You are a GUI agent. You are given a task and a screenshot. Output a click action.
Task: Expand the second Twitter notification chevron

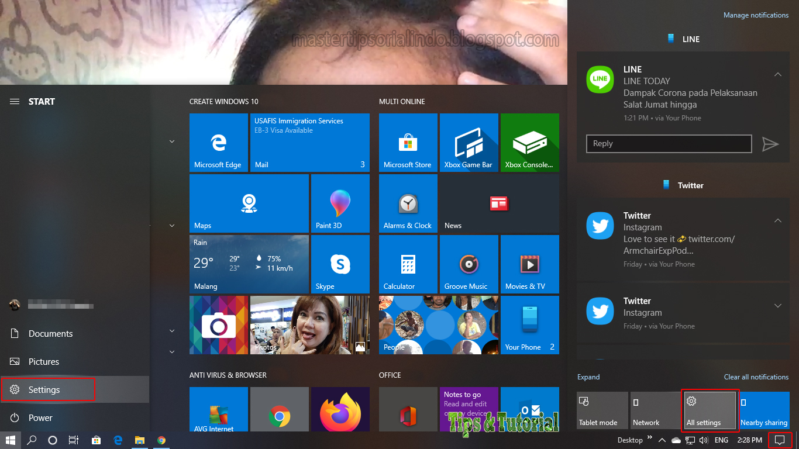[778, 306]
